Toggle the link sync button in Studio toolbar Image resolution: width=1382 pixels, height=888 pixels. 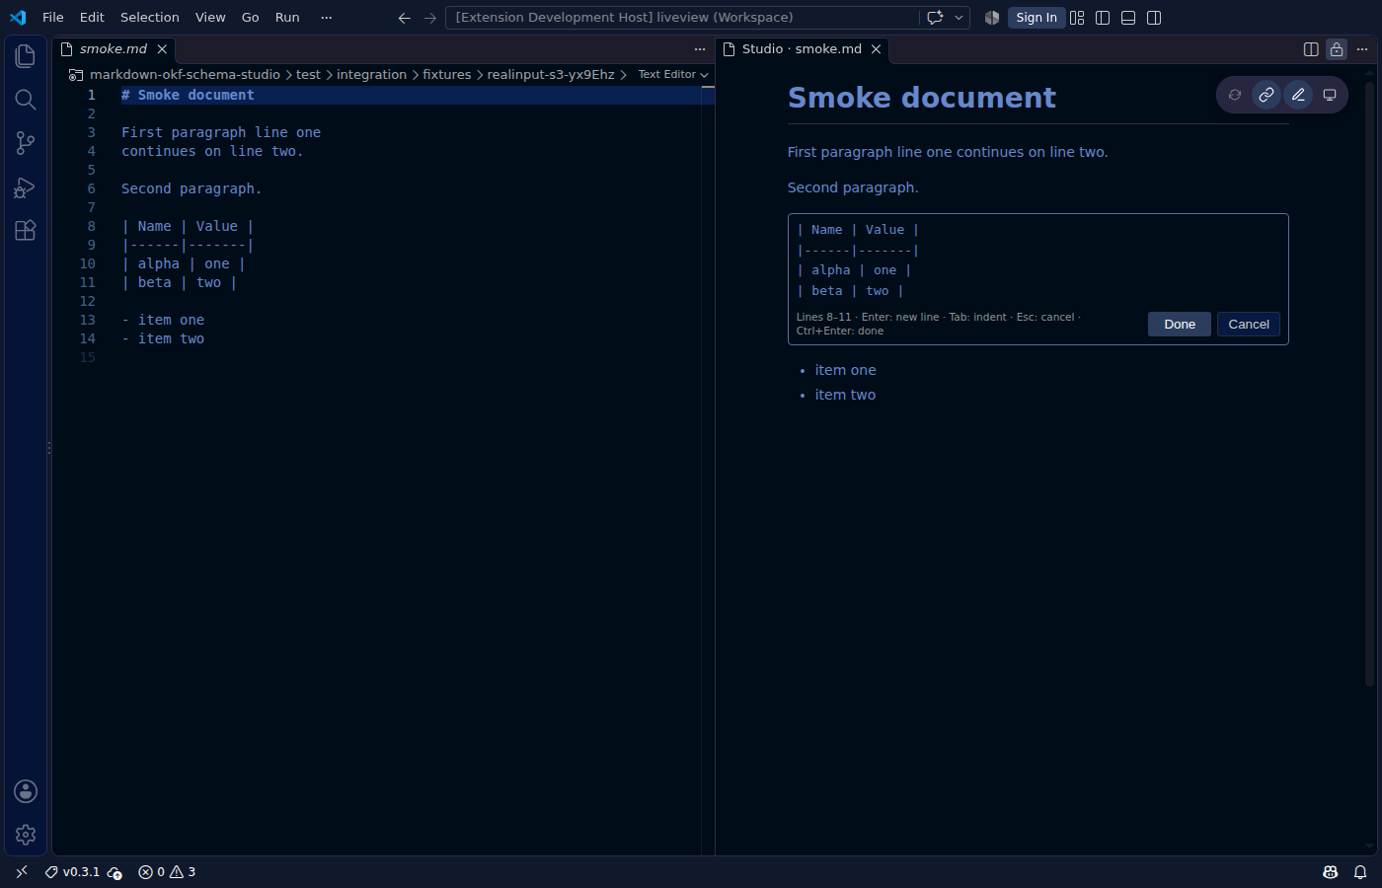tap(1267, 95)
